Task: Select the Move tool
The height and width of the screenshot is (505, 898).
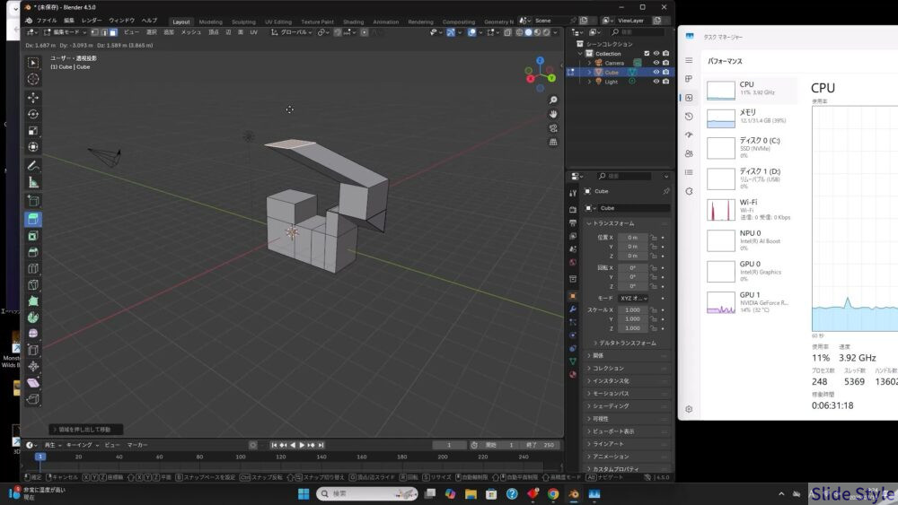Action: (x=33, y=98)
